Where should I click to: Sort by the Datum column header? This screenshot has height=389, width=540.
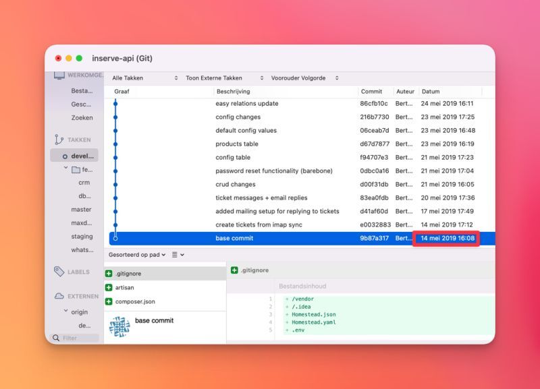[x=449, y=92]
